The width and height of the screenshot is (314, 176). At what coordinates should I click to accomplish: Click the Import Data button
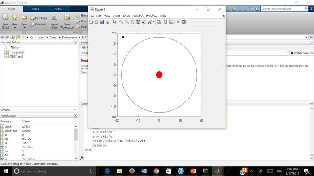pyautogui.click(x=54, y=21)
